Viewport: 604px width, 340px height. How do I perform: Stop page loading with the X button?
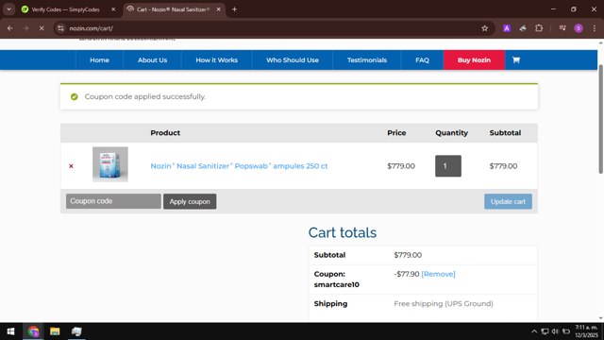(x=42, y=28)
